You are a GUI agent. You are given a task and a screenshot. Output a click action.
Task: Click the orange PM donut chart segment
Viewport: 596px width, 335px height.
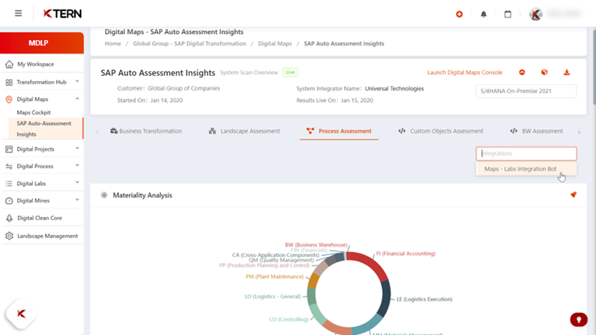[314, 281]
